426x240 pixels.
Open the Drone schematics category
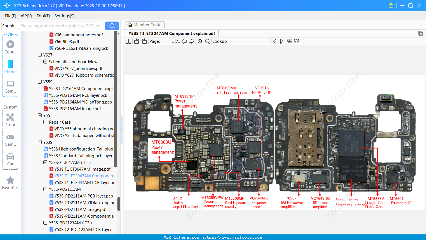pos(10,120)
